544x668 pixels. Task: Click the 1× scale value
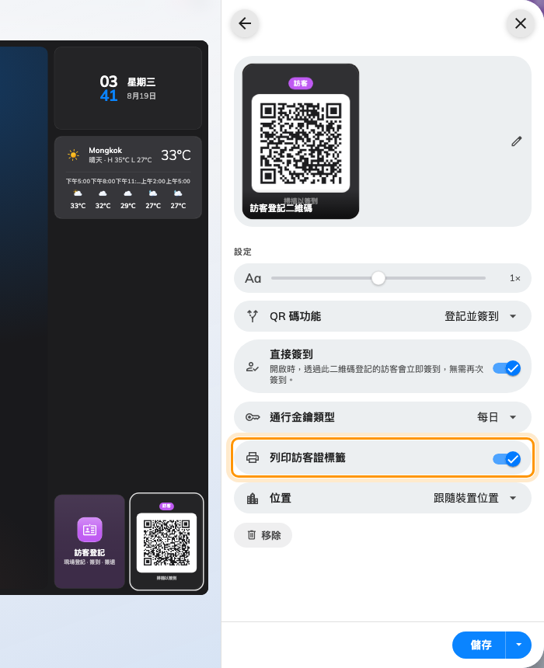coord(515,278)
